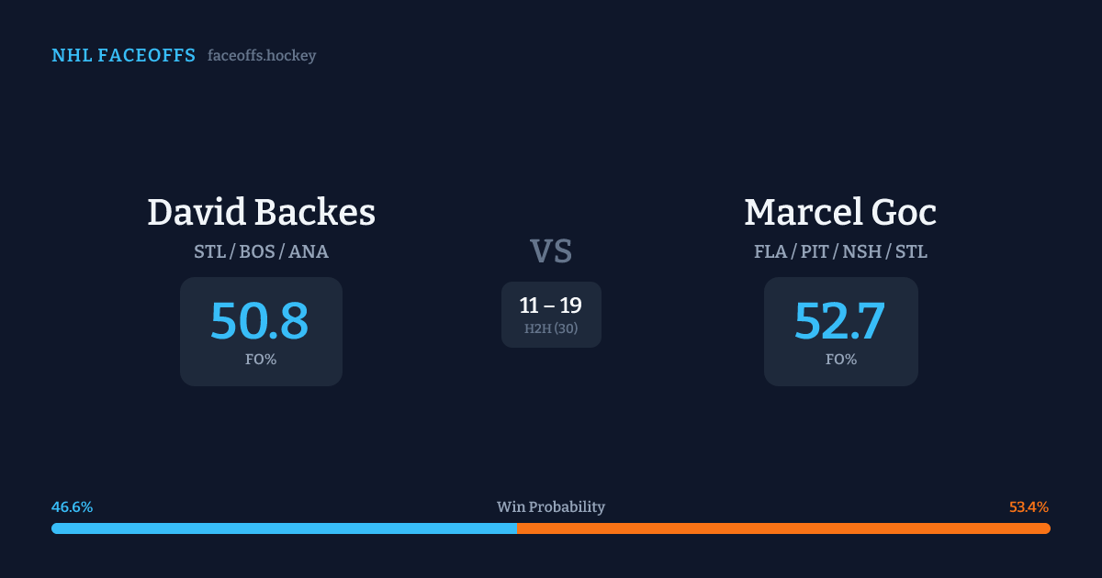Click the VS text between players

(x=551, y=251)
